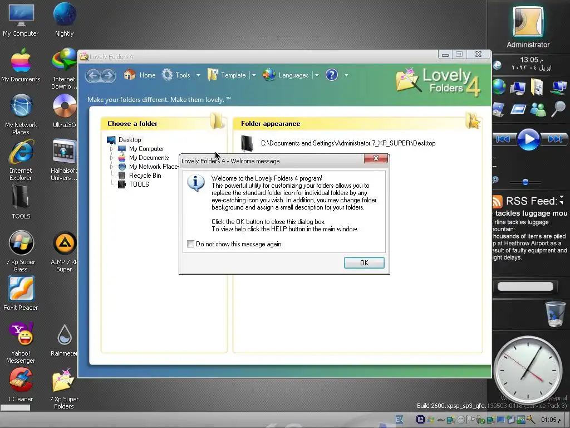This screenshot has width=570, height=428.
Task: Click the Play button in sidebar media player
Action: point(528,139)
